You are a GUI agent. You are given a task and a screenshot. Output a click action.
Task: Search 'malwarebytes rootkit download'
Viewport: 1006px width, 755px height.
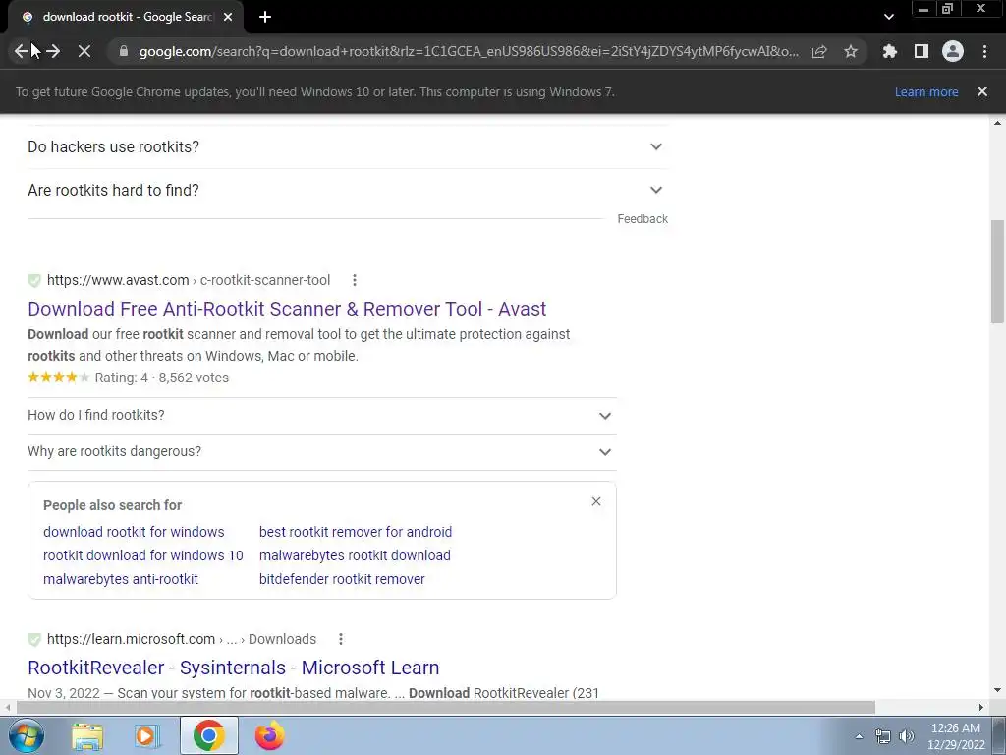355,555
